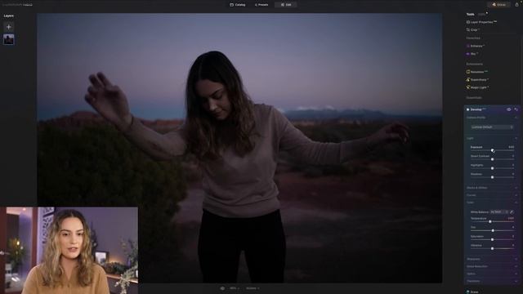Switch to the Presets tab
Screen dimensions: 523x294
point(261,5)
